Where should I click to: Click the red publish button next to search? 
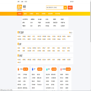pyautogui.click(x=70, y=8)
